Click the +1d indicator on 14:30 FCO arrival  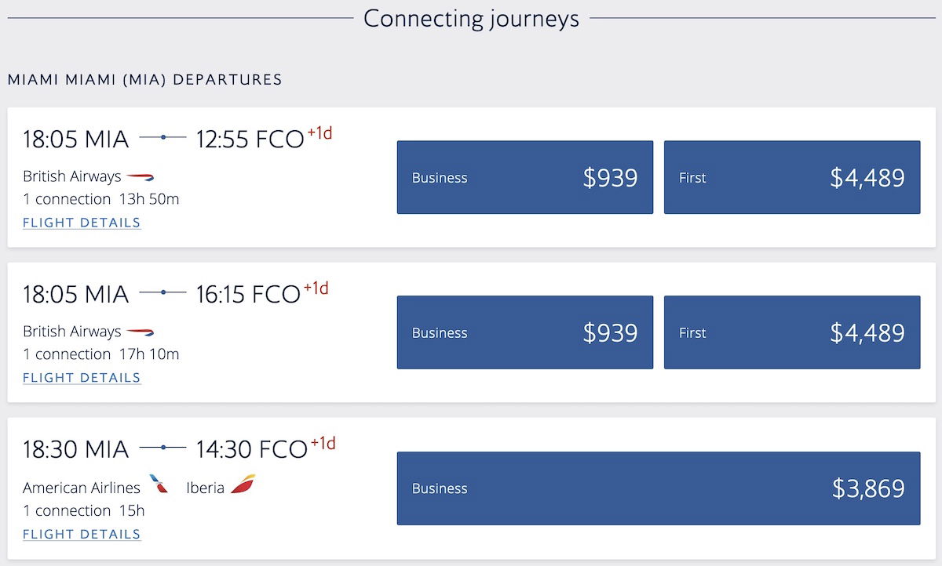(323, 444)
